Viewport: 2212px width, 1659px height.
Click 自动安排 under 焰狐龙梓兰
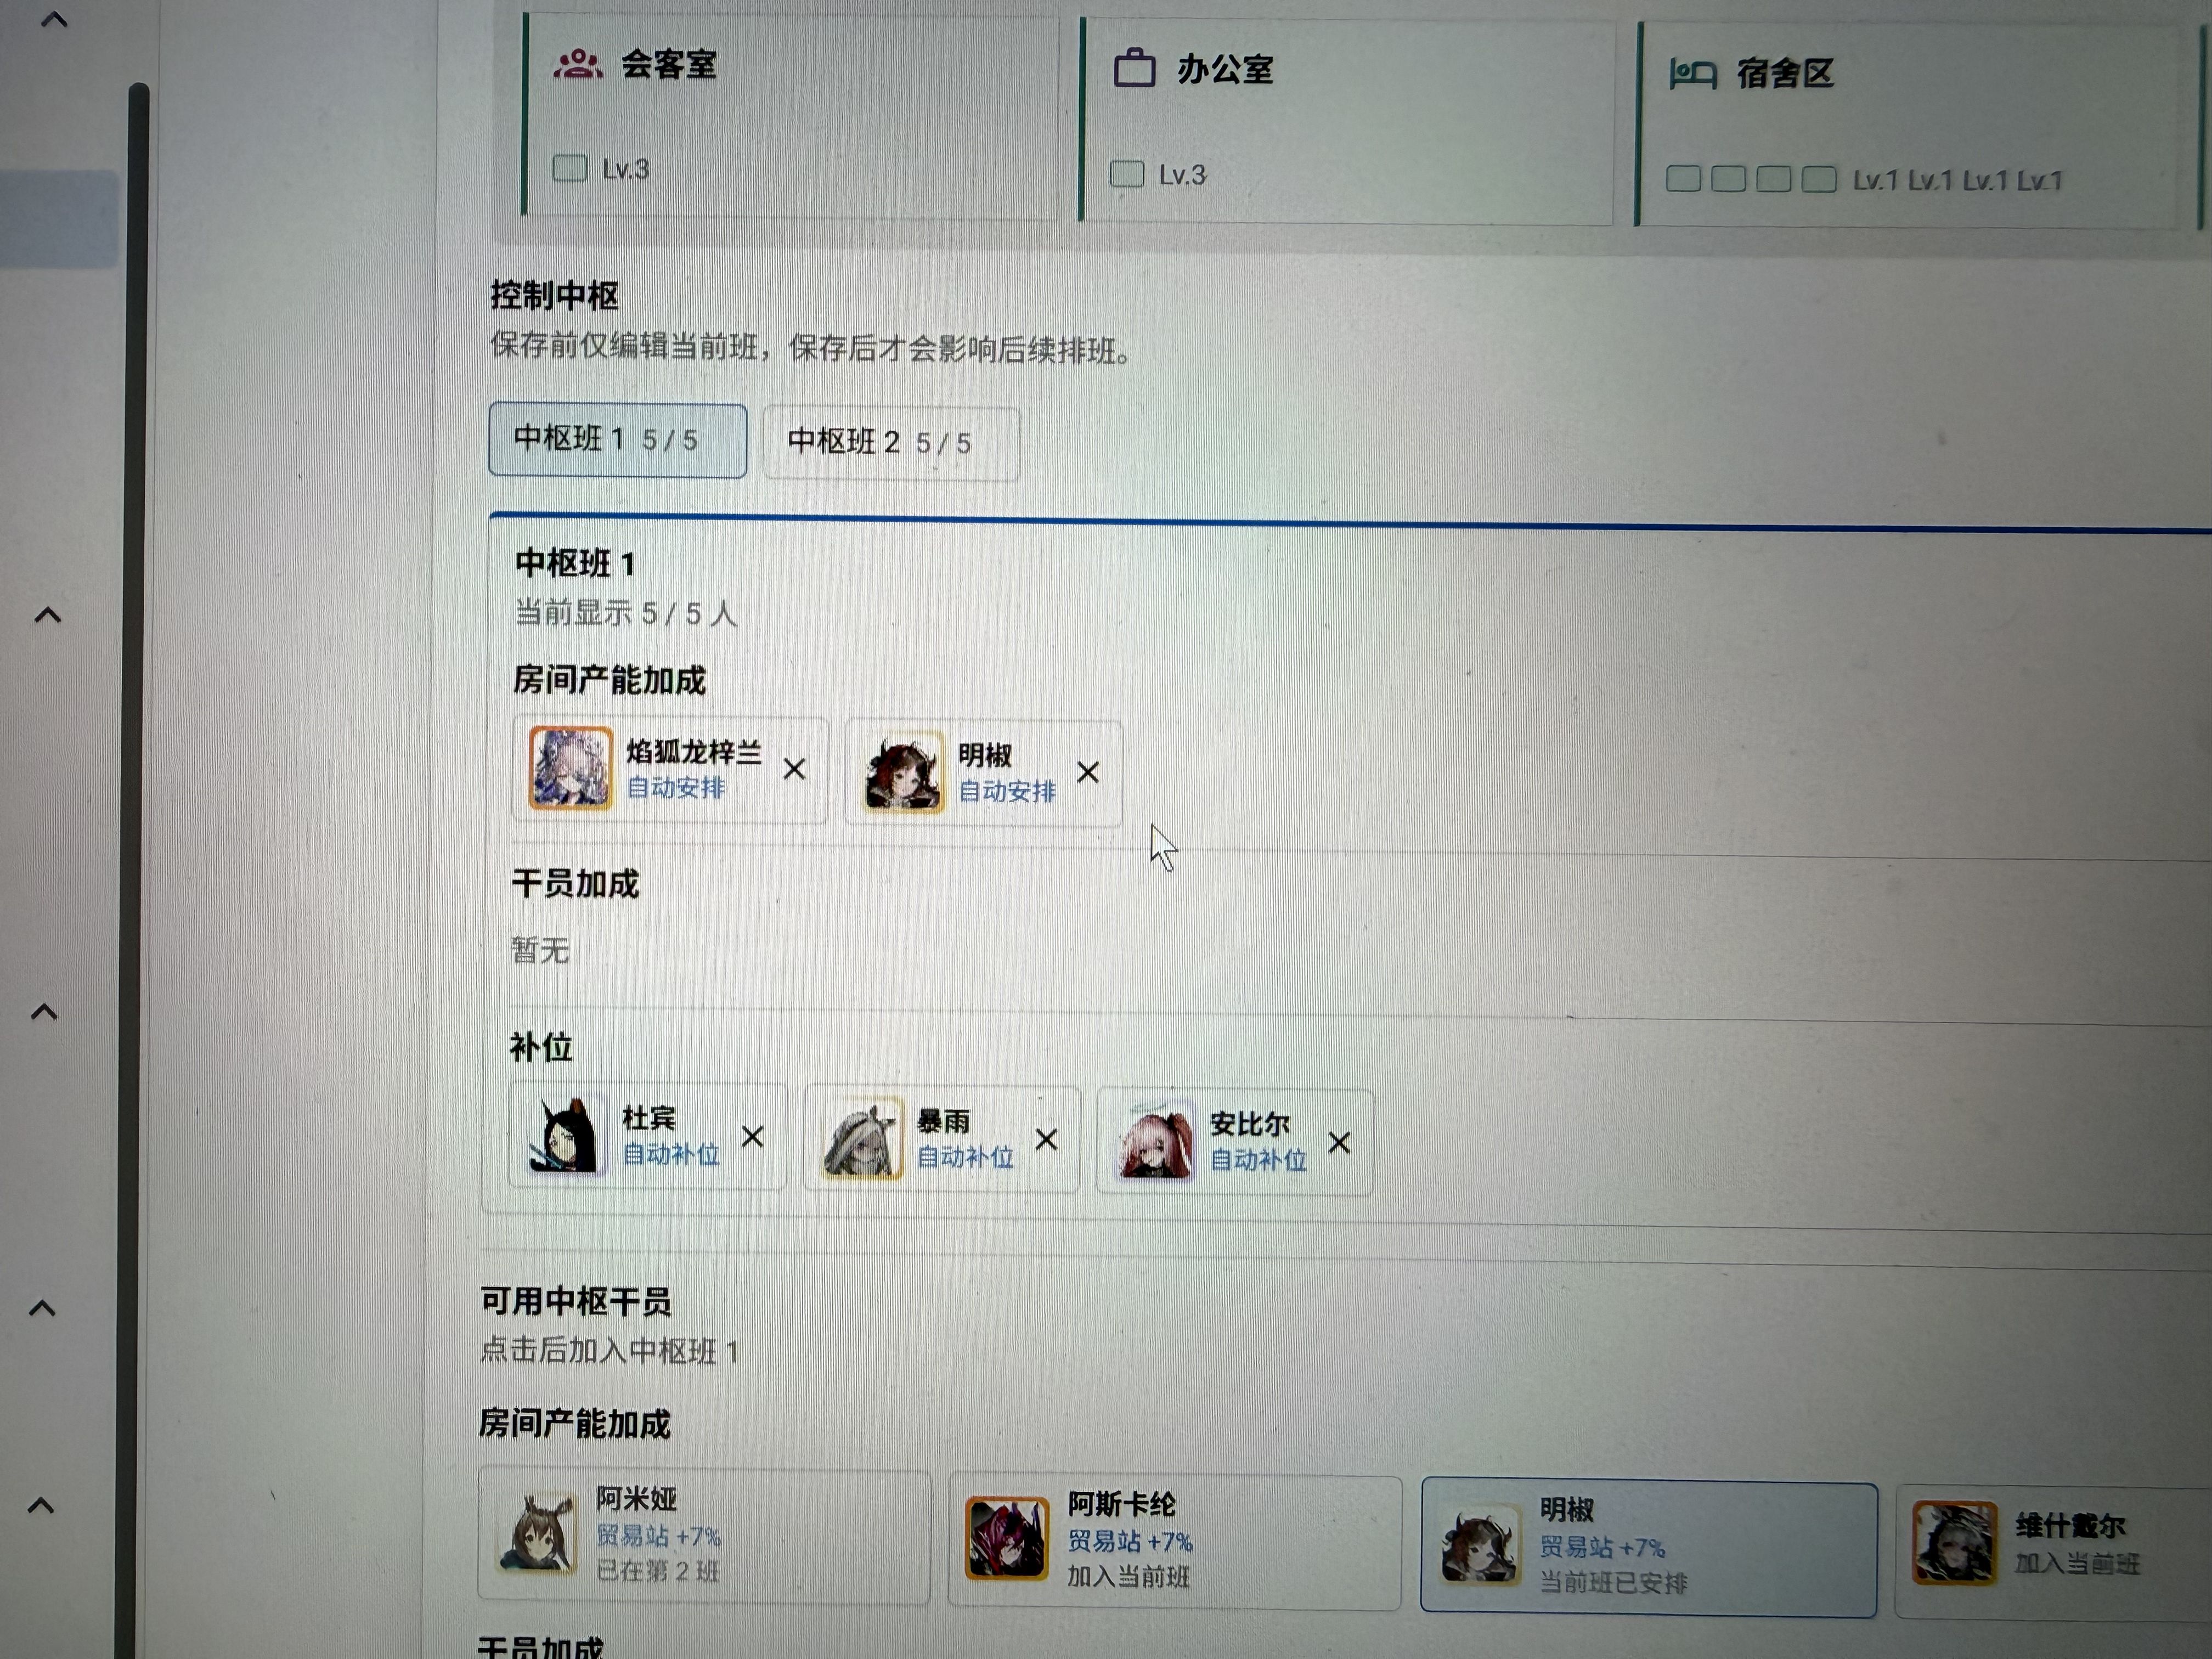click(676, 788)
